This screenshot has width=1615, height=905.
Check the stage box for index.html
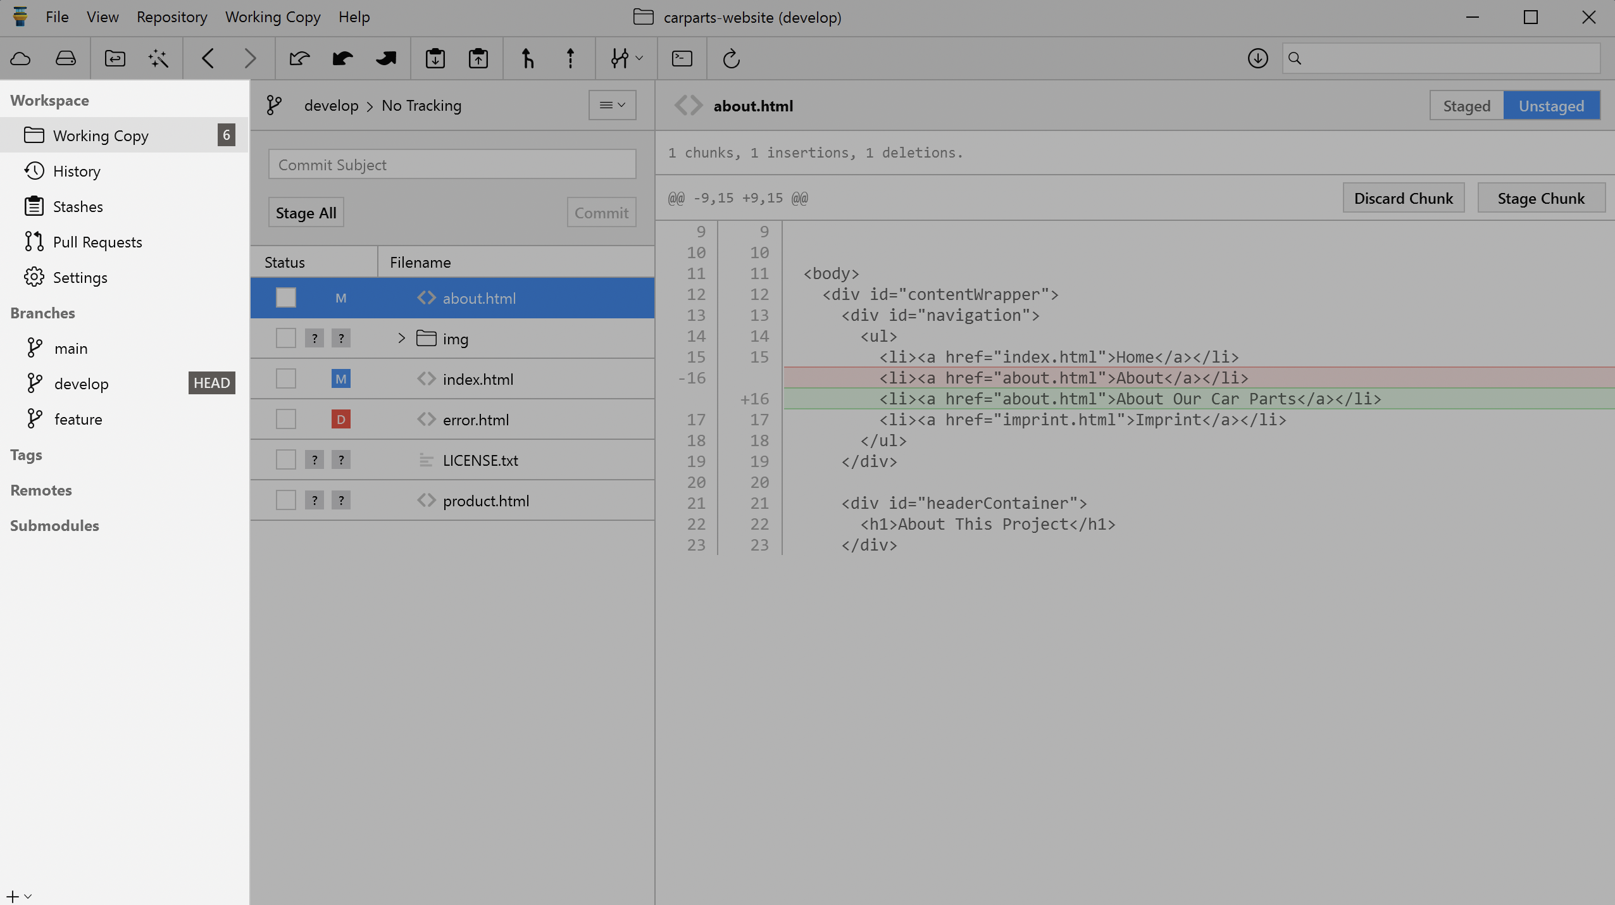[x=286, y=379]
